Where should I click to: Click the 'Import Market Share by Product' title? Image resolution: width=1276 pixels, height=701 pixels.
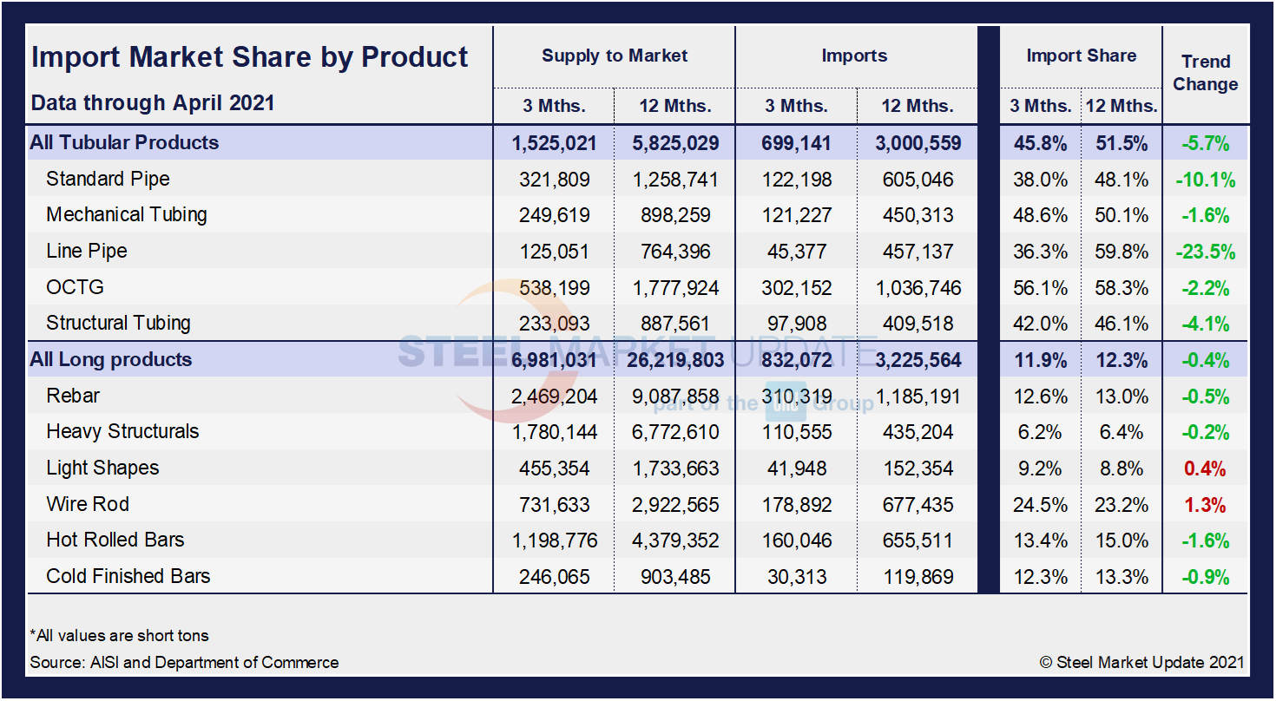point(249,57)
